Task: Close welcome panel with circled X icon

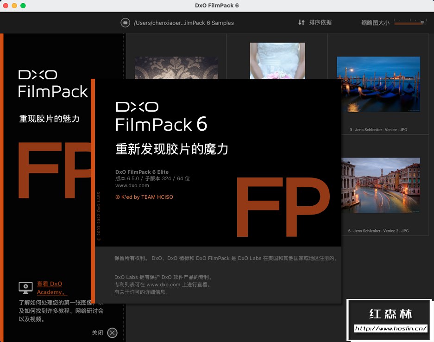Action: tap(112, 333)
